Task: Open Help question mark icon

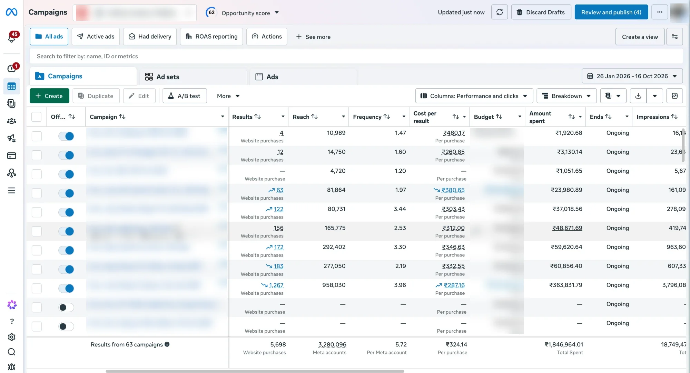Action: tap(12, 321)
